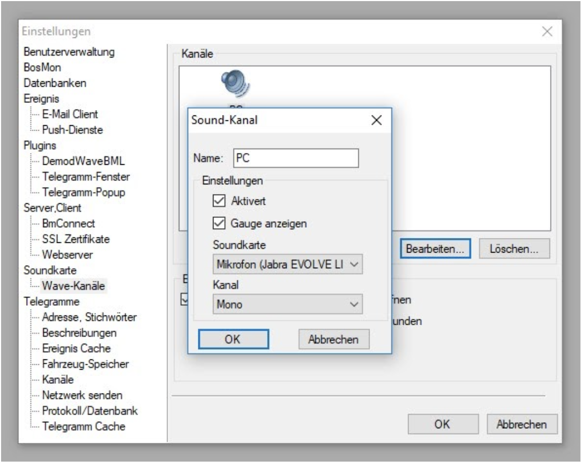Close the Sound-Kanal dialog with X
This screenshot has height=464, width=582.
point(376,121)
